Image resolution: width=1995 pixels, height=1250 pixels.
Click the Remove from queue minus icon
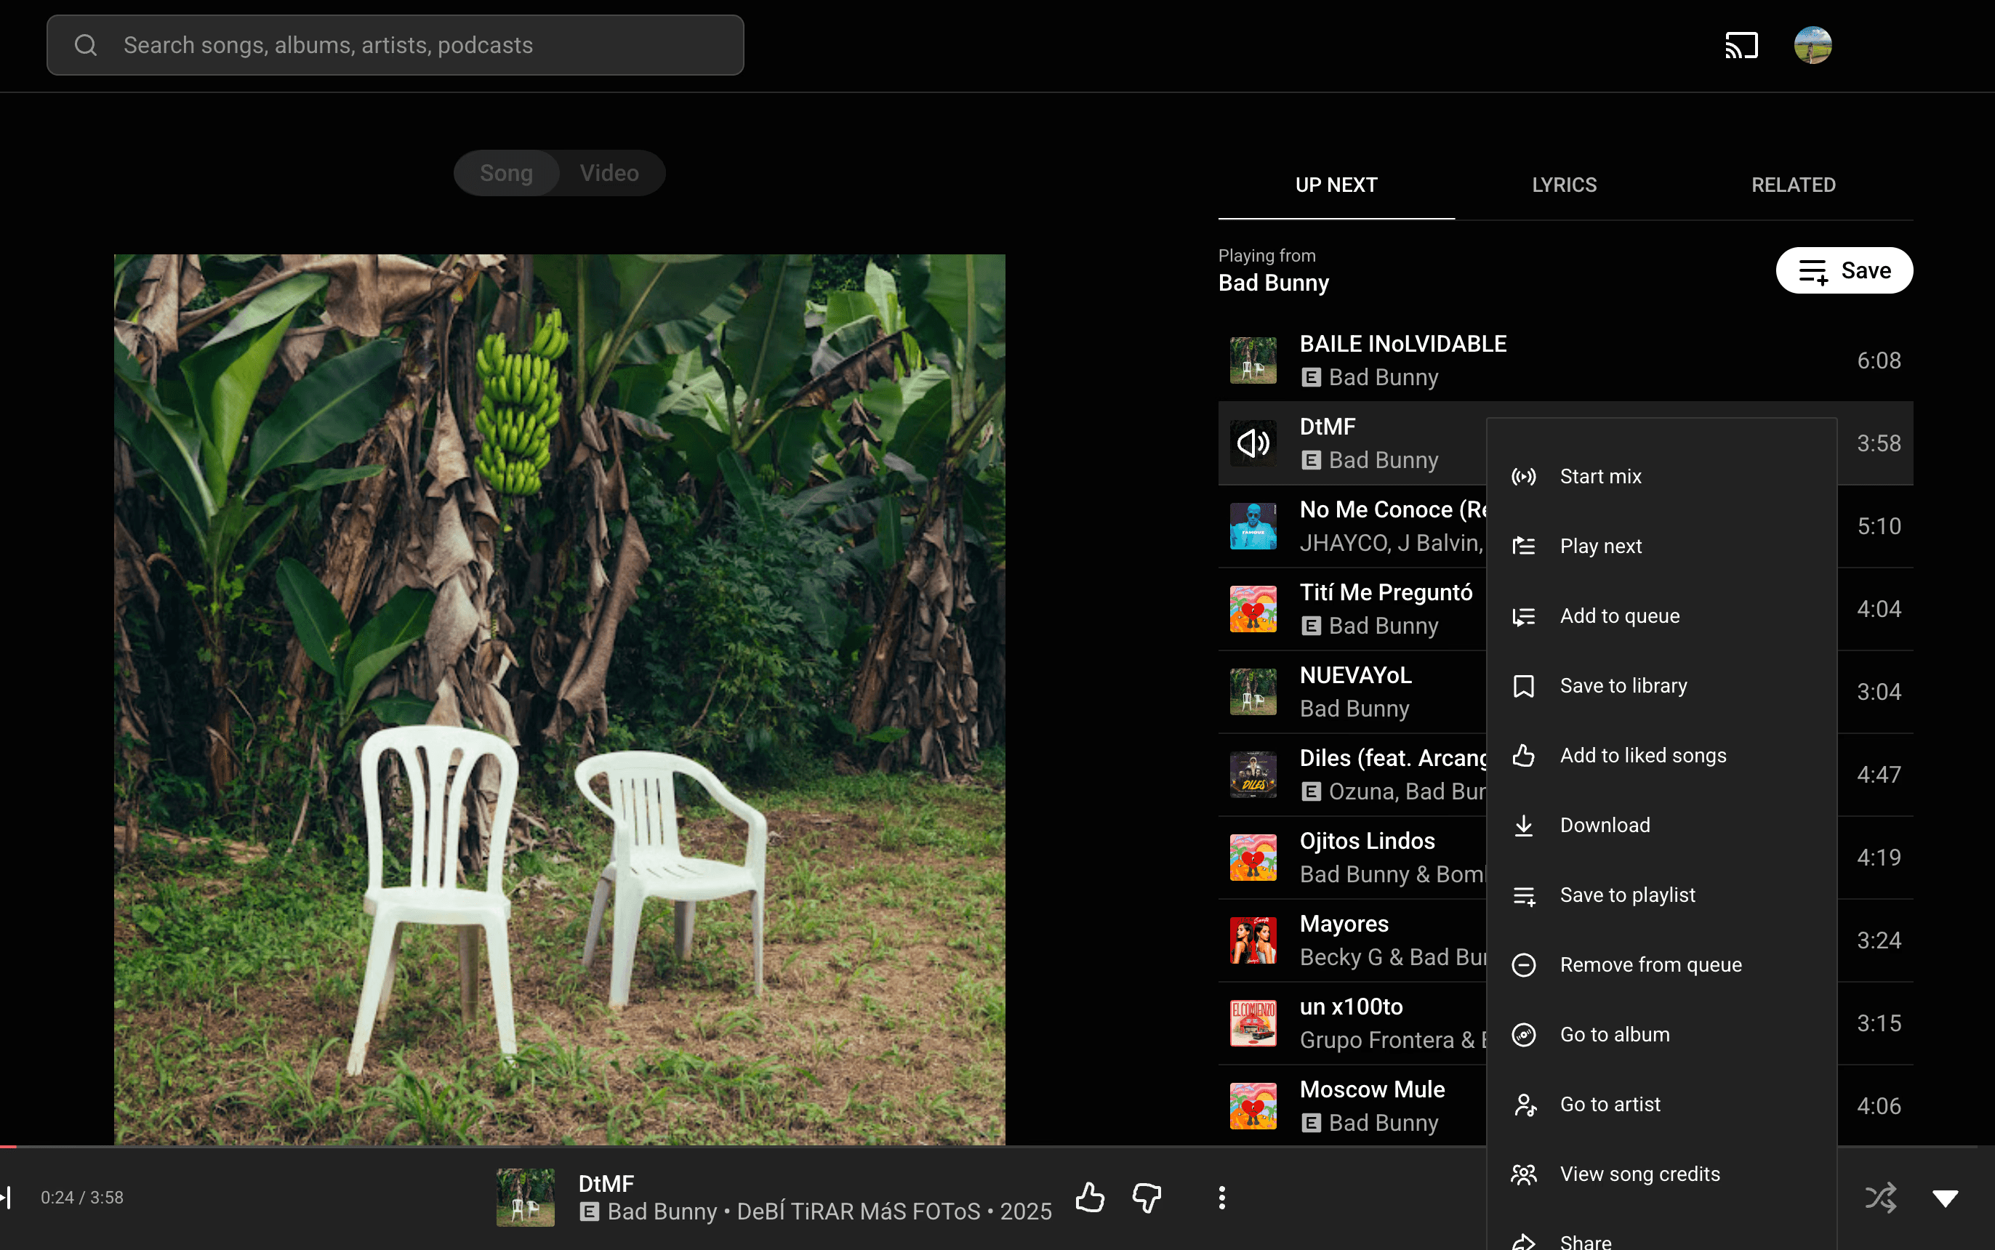point(1524,965)
